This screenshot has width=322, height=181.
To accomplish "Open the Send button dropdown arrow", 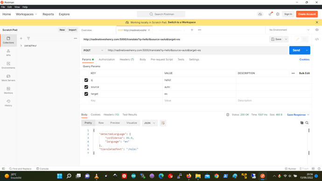I will tap(307, 50).
